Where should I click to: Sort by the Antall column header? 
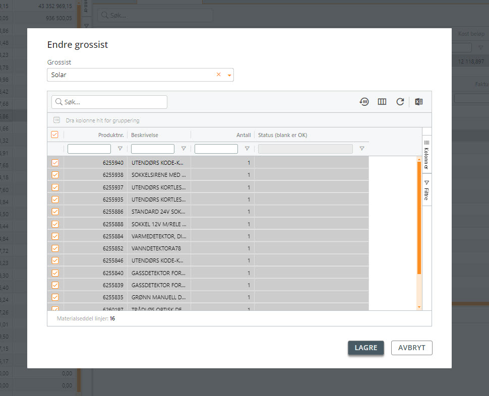[243, 135]
